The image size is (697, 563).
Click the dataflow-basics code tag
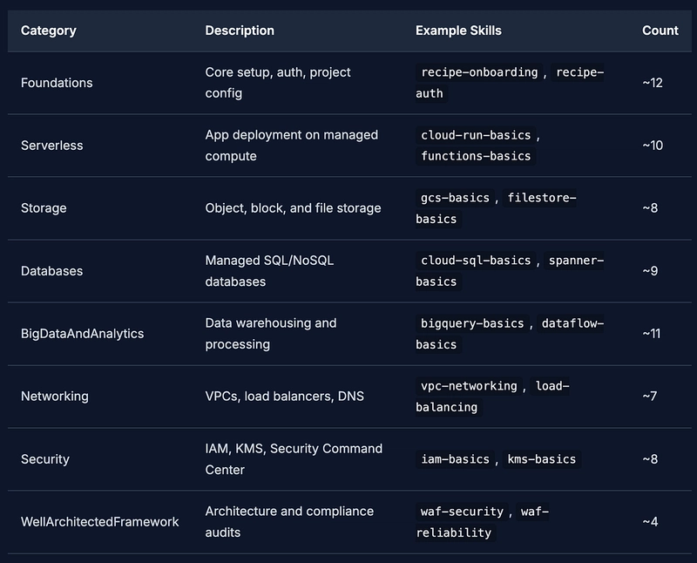point(571,323)
